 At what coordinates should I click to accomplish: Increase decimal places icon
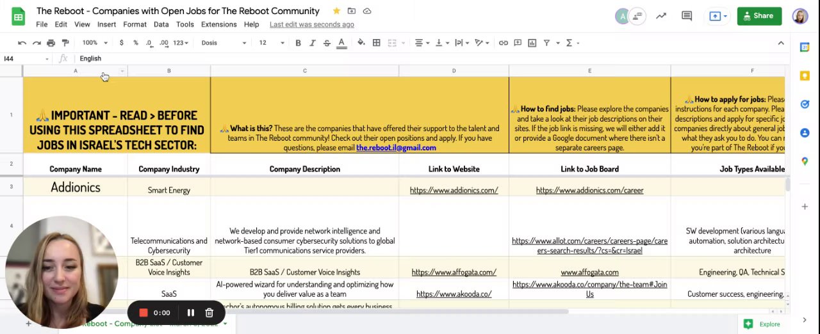164,43
